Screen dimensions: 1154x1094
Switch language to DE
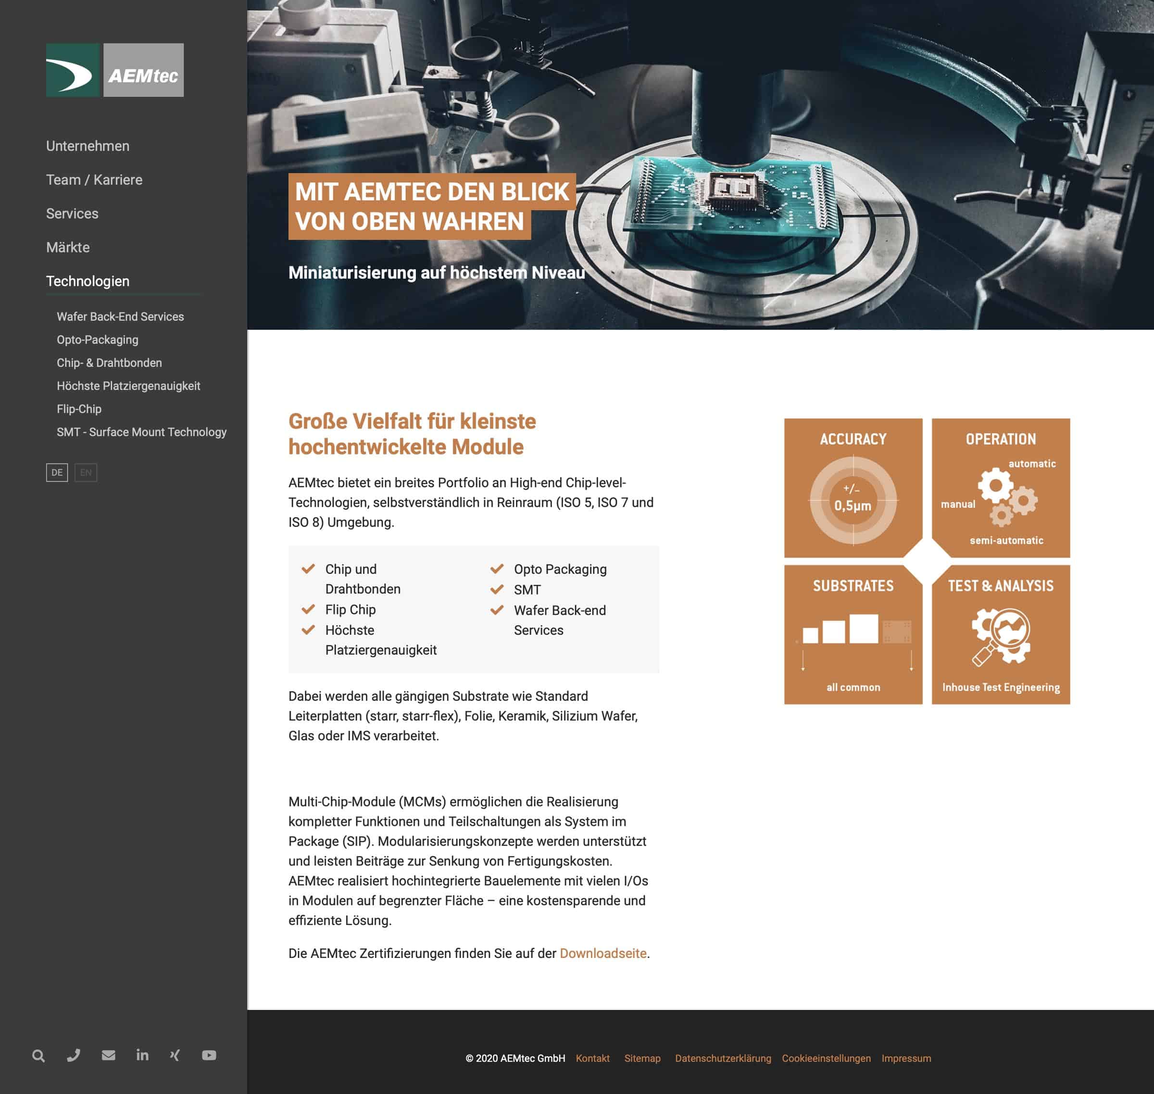[x=57, y=472]
